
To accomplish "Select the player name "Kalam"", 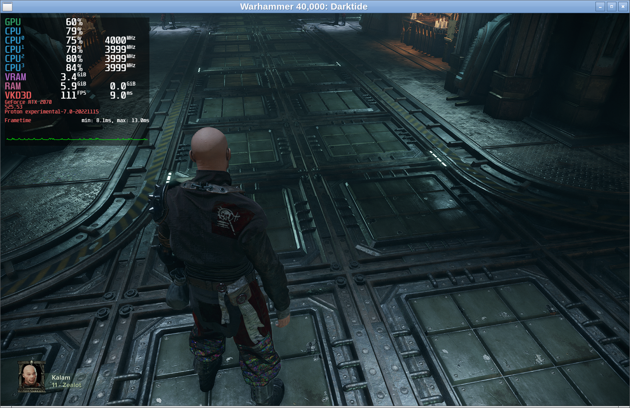I will point(61,377).
